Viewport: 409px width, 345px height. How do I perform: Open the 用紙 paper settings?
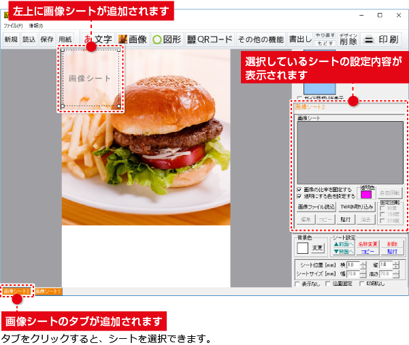65,39
